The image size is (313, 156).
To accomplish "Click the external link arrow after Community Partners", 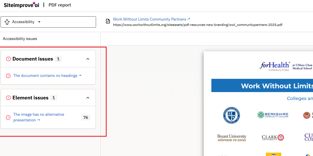I will coord(189,19).
